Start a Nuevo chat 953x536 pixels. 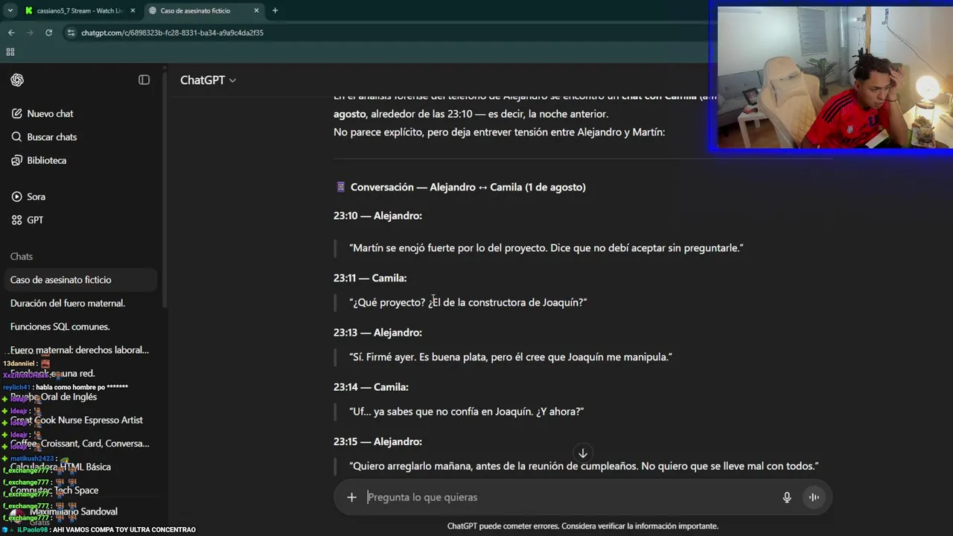[50, 114]
